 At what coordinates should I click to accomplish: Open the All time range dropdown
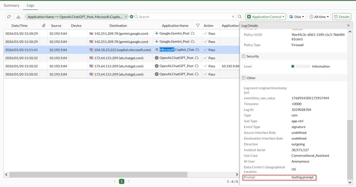point(319,17)
